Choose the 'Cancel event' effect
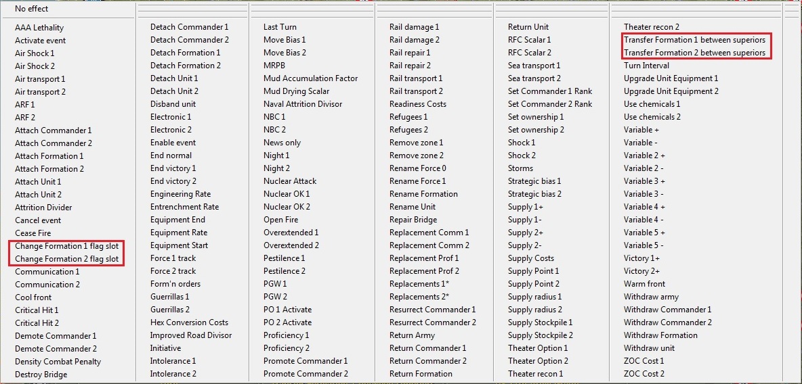 38,220
